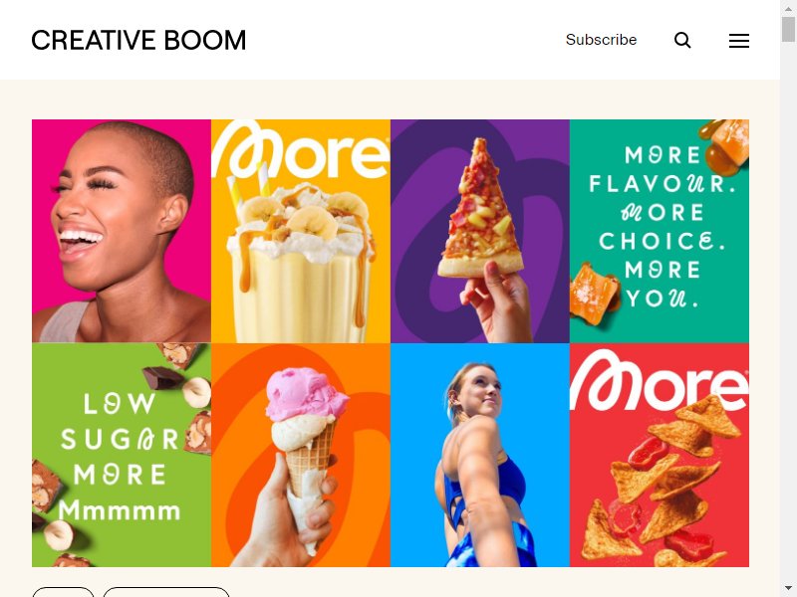
Task: Click the Creative Boom logo
Action: pyautogui.click(x=138, y=40)
